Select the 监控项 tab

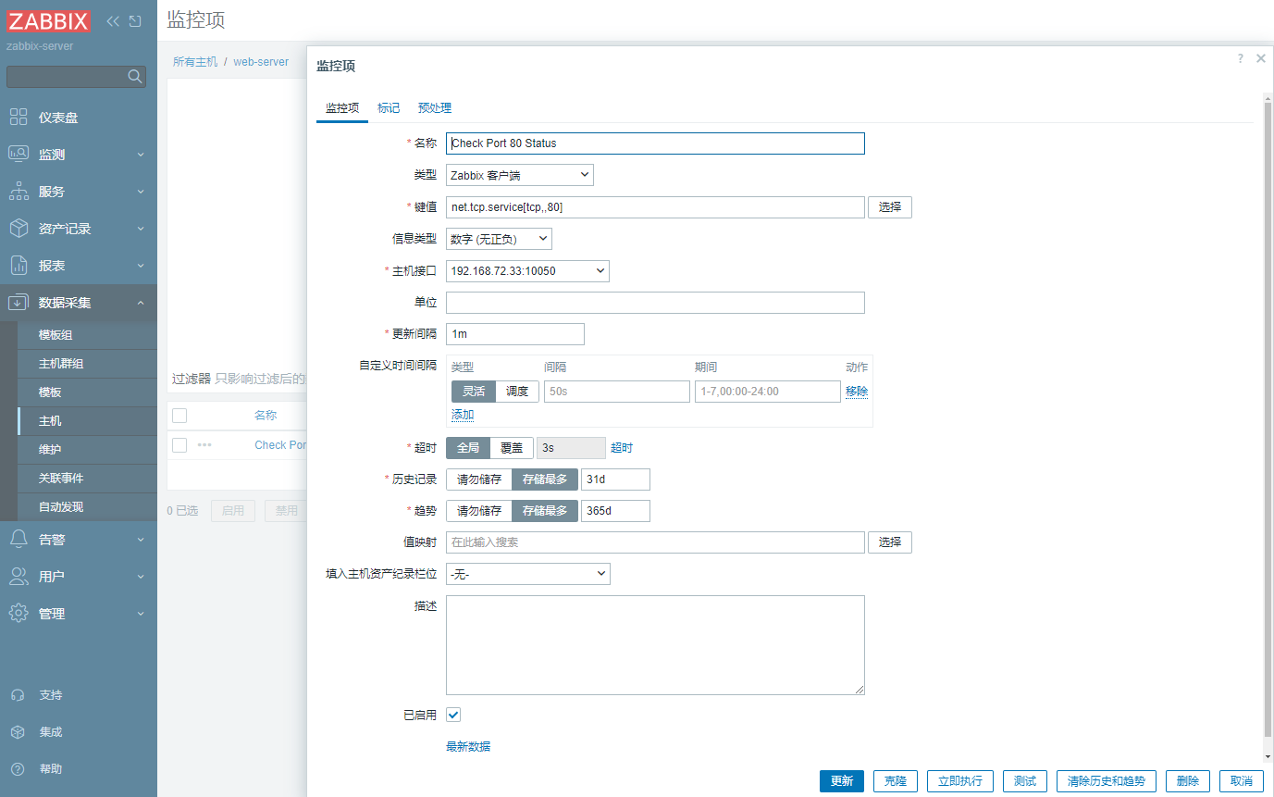point(342,108)
